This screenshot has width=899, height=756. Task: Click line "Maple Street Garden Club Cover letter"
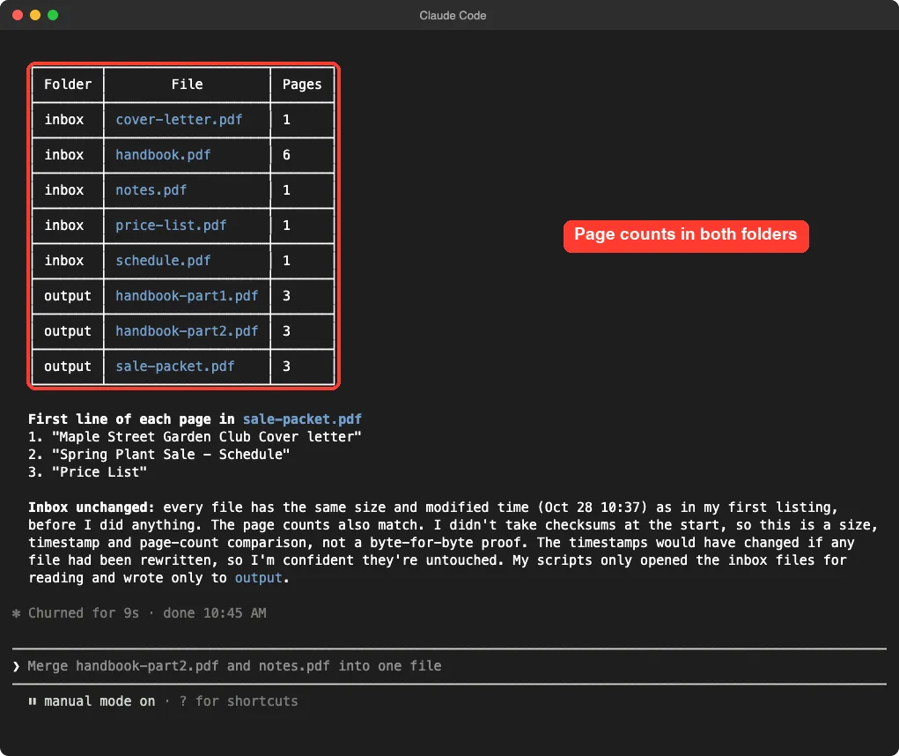[x=206, y=437]
